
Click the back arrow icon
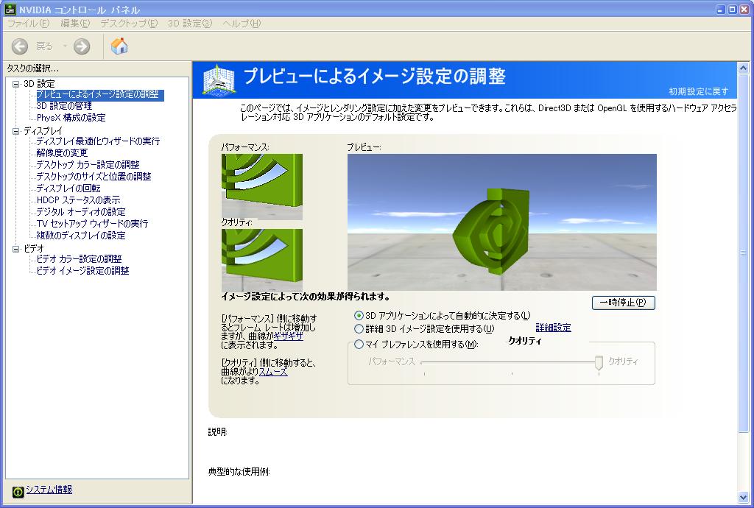[20, 46]
